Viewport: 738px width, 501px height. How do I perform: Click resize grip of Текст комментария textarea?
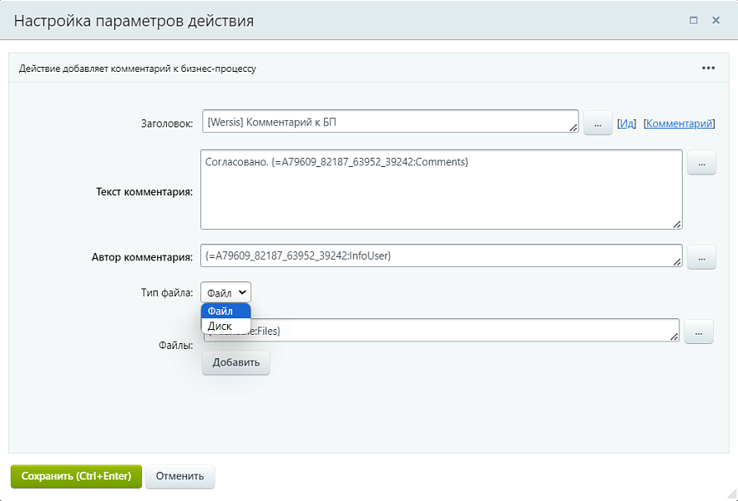[x=677, y=223]
